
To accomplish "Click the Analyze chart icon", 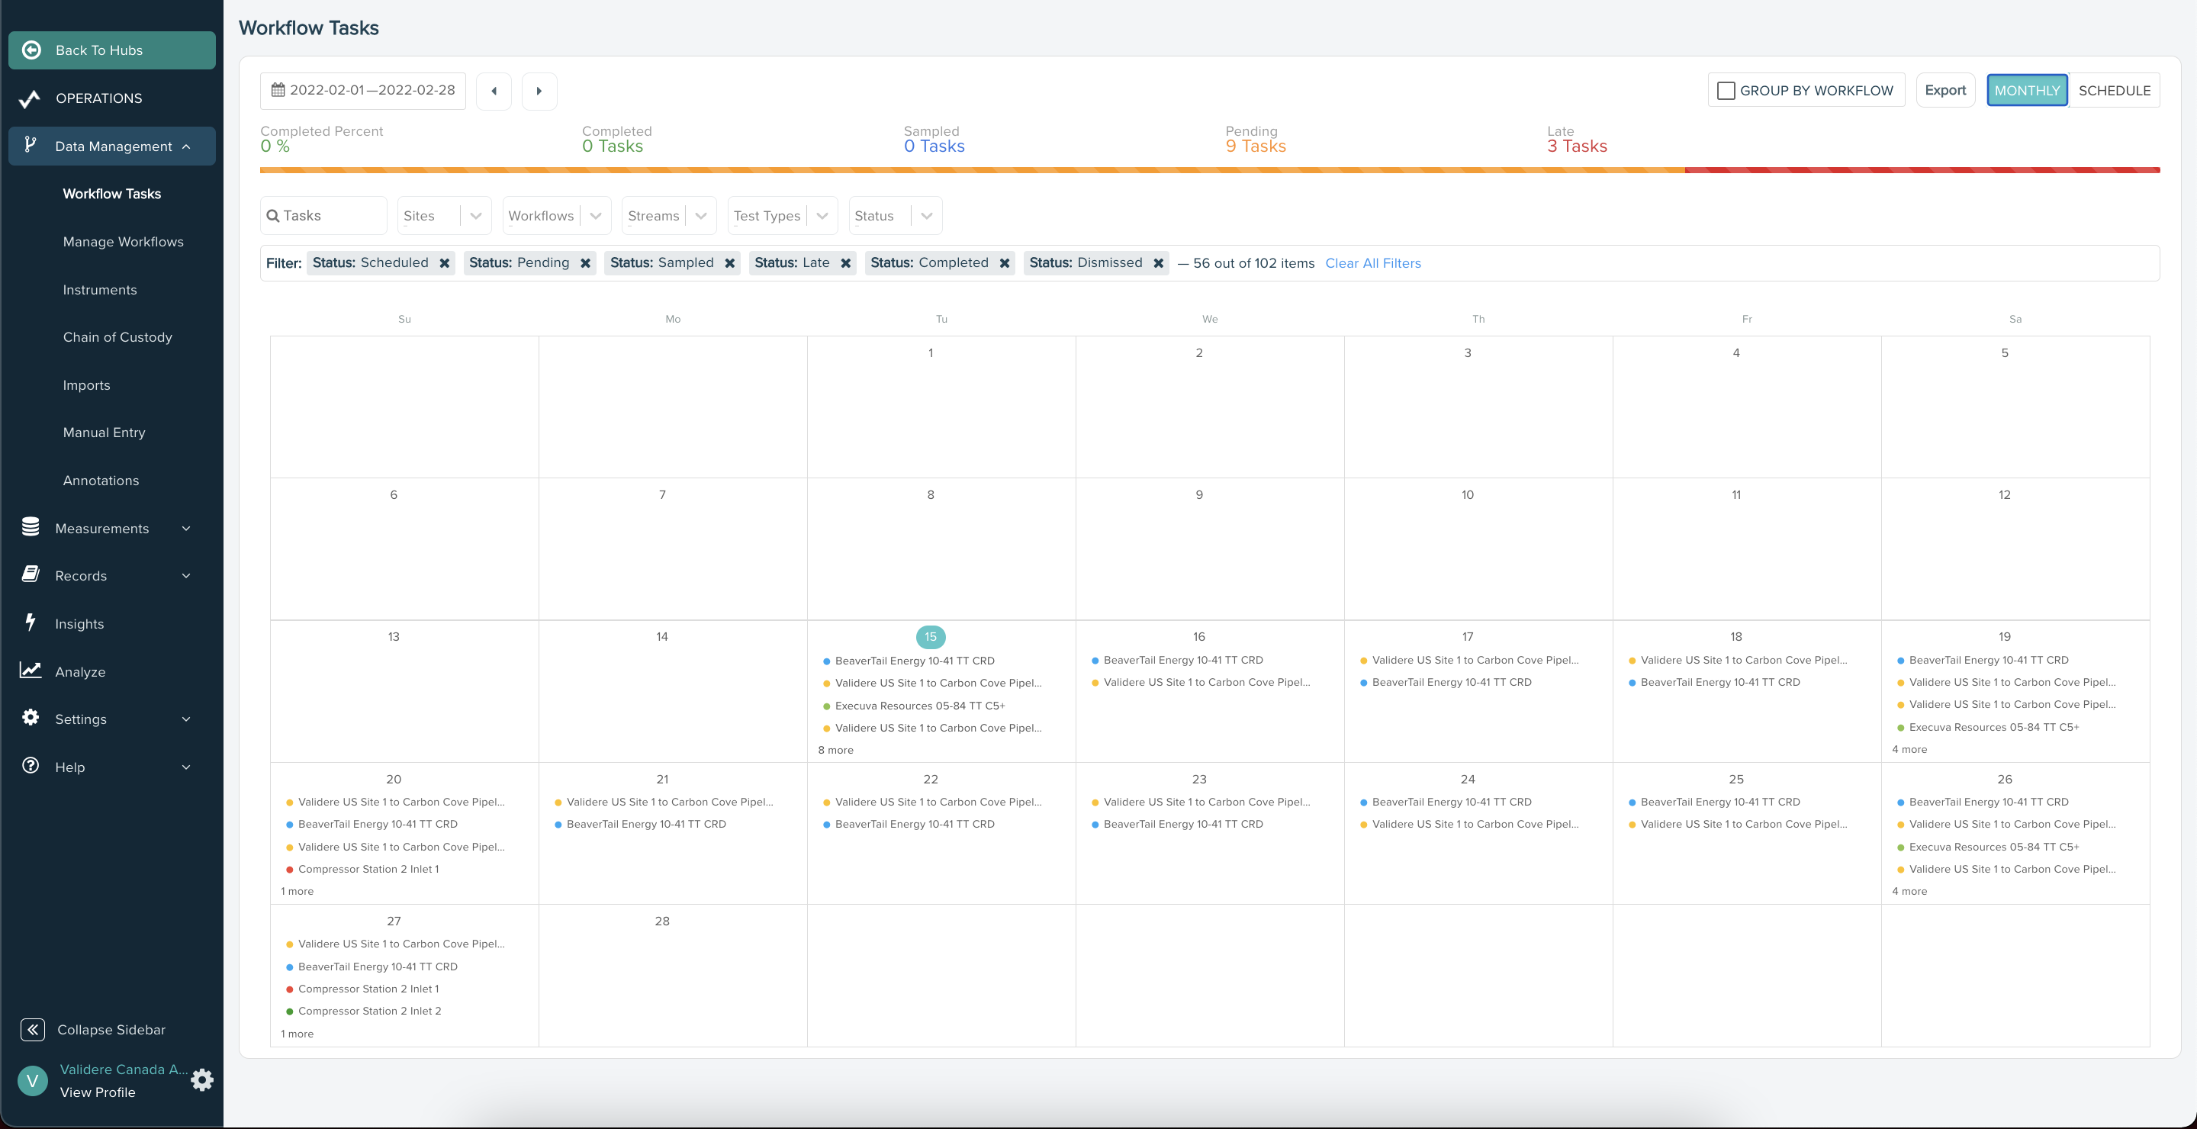I will 31,671.
